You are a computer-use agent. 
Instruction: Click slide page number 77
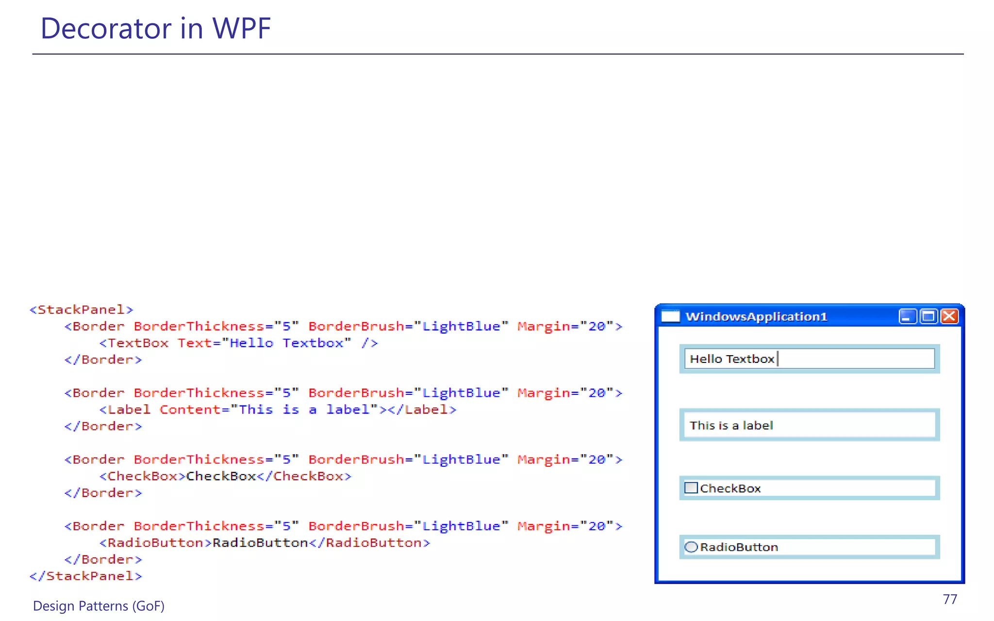point(950,599)
